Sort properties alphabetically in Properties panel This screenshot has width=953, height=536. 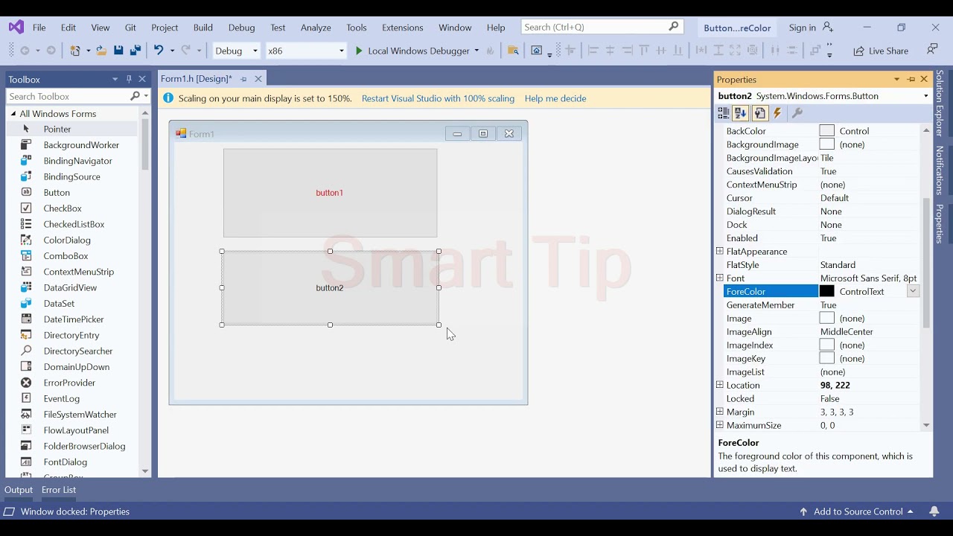point(741,113)
